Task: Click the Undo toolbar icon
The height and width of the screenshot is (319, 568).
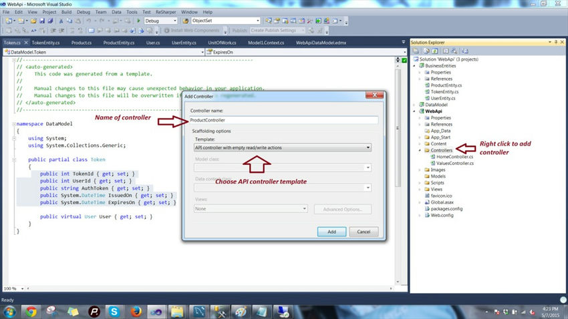Action: (89, 21)
